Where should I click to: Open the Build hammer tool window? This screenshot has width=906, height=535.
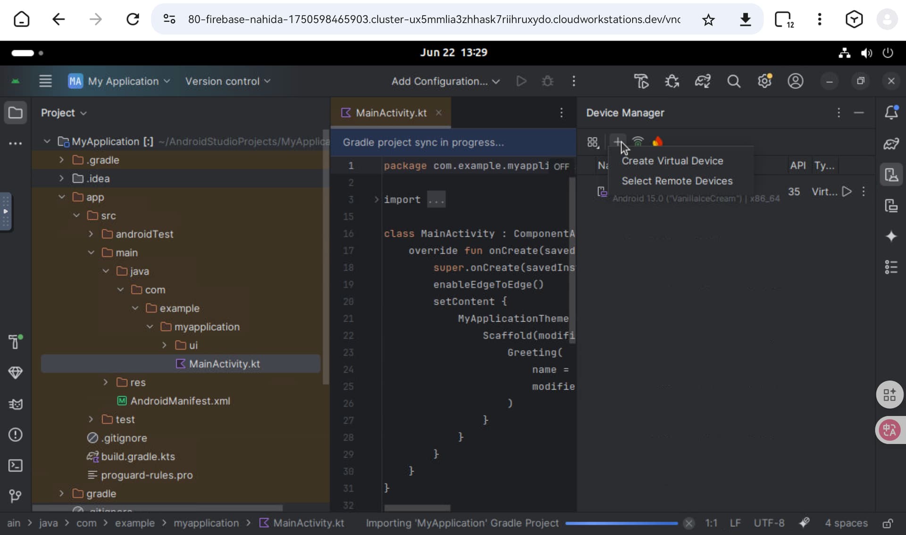pos(16,342)
